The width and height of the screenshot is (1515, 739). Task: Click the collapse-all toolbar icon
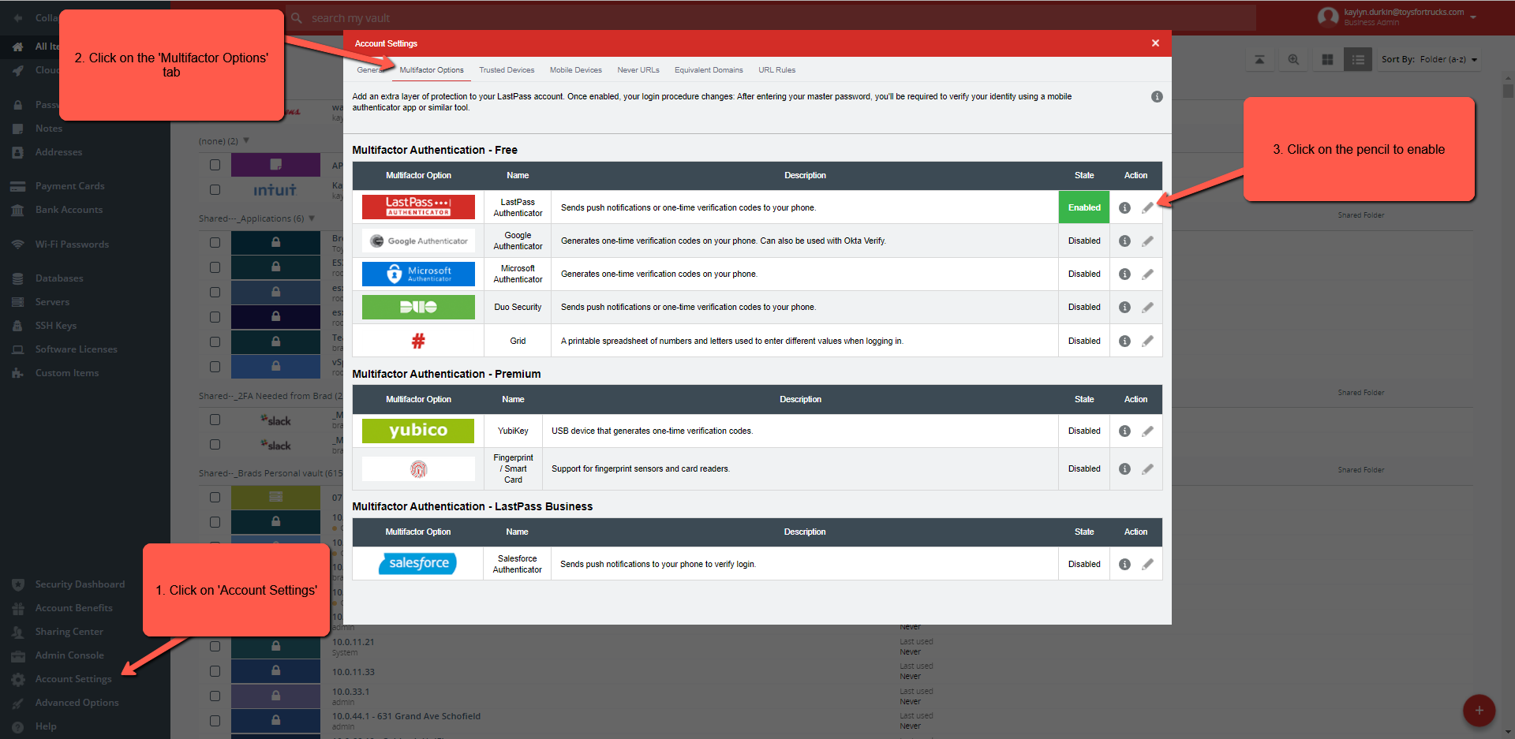point(1259,59)
